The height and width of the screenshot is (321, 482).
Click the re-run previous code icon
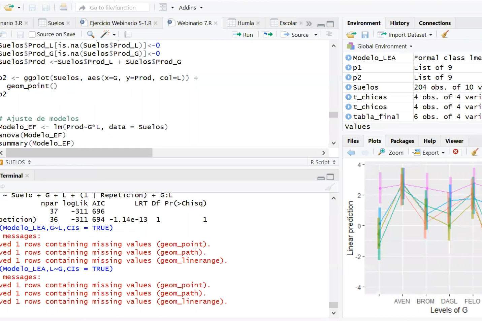268,34
